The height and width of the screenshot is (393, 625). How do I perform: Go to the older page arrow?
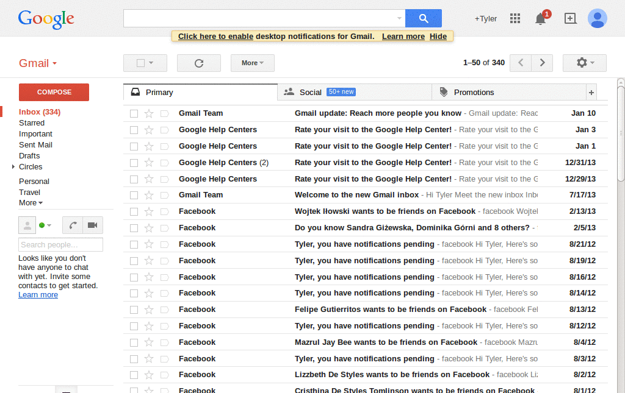pyautogui.click(x=542, y=63)
